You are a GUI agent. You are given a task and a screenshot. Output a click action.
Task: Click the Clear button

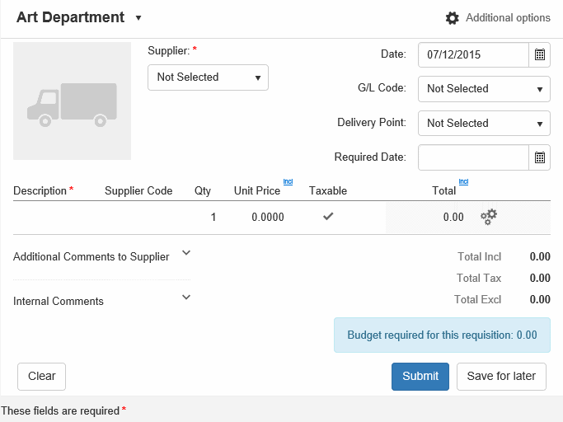pyautogui.click(x=42, y=377)
